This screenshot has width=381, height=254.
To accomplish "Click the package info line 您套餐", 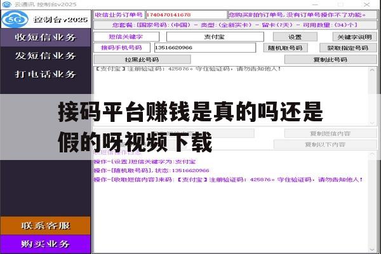I will pyautogui.click(x=235, y=25).
